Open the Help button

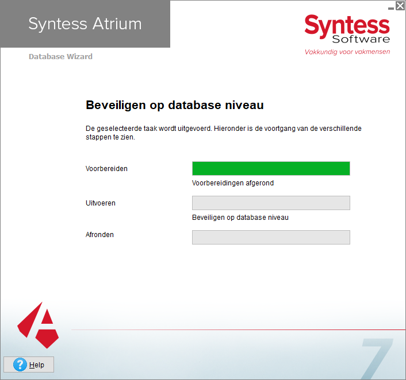pos(29,365)
